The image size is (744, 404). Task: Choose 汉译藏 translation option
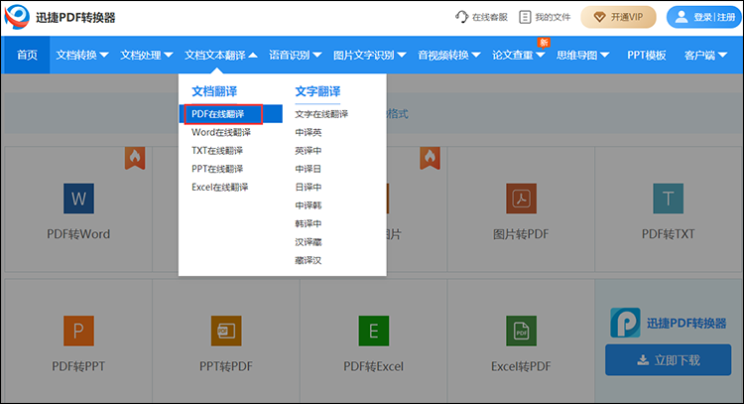(308, 242)
